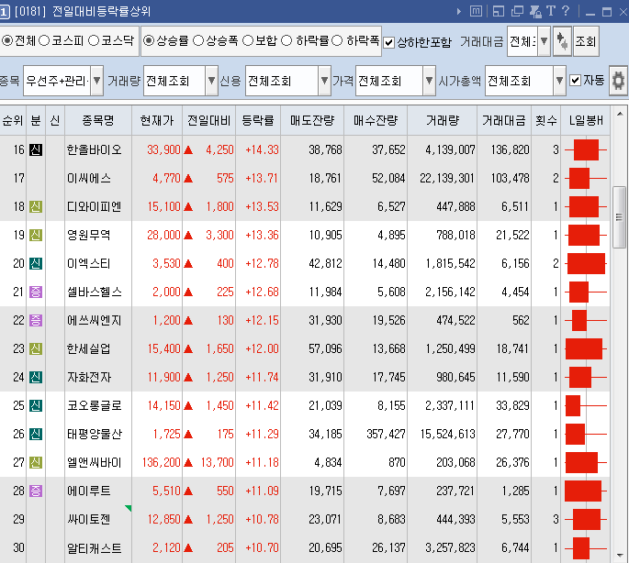
Task: Click the up-down arrows swap button
Action: [562, 41]
